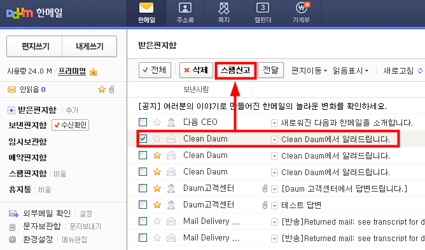Check the [Daum 고객센터에서 답변드립니다.] mail checkbox

[143, 188]
